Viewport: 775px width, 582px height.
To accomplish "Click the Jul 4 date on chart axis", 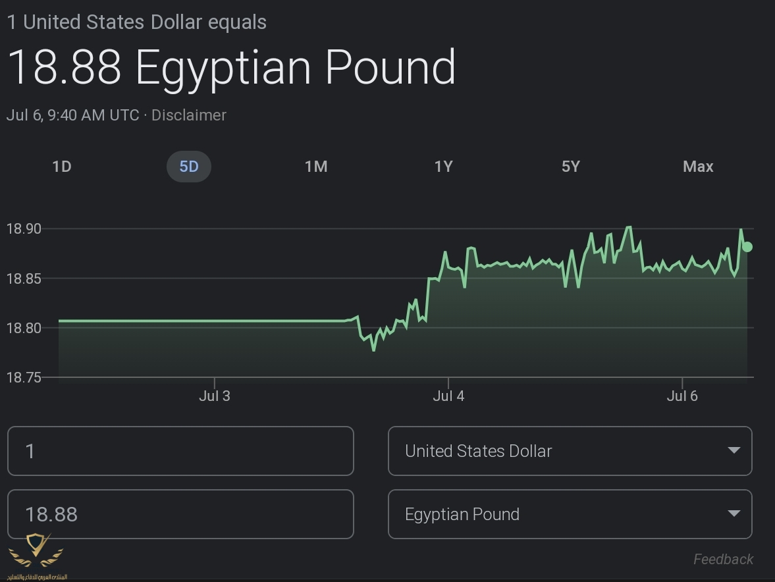I will 448,396.
